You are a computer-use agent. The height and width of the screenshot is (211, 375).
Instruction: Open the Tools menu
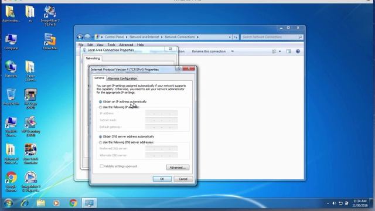111,45
